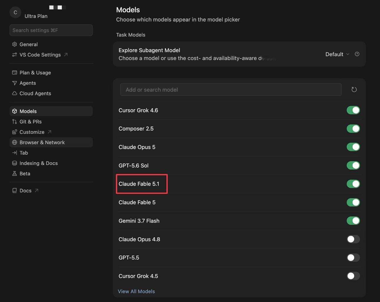Open Git & PRs branch icon
This screenshot has height=302, width=380.
pos(14,122)
